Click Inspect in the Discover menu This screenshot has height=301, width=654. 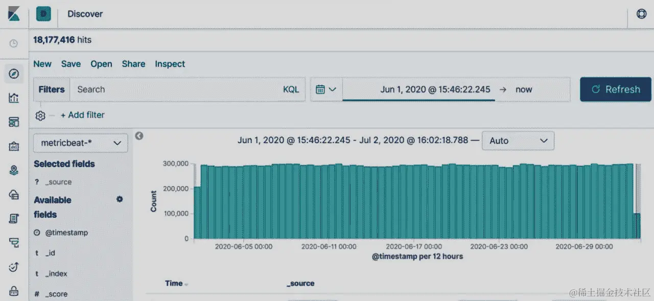(170, 64)
